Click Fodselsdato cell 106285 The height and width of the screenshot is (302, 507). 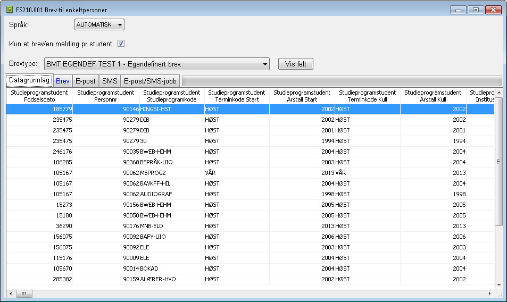point(39,162)
